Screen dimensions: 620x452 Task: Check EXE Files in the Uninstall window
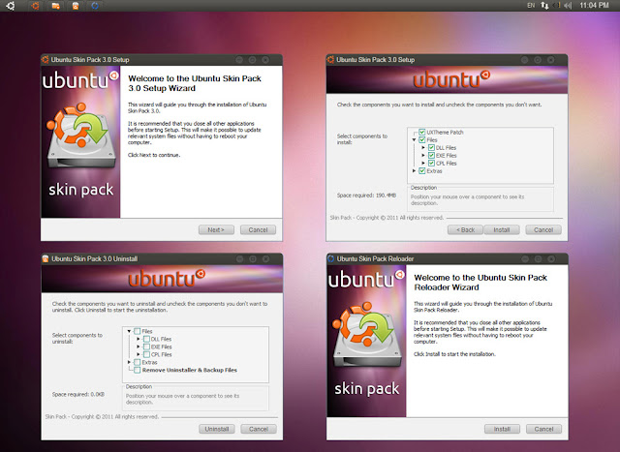click(146, 347)
